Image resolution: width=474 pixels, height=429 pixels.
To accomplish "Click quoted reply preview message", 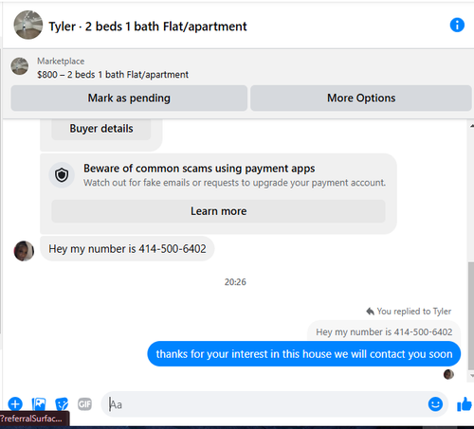I will click(x=384, y=331).
